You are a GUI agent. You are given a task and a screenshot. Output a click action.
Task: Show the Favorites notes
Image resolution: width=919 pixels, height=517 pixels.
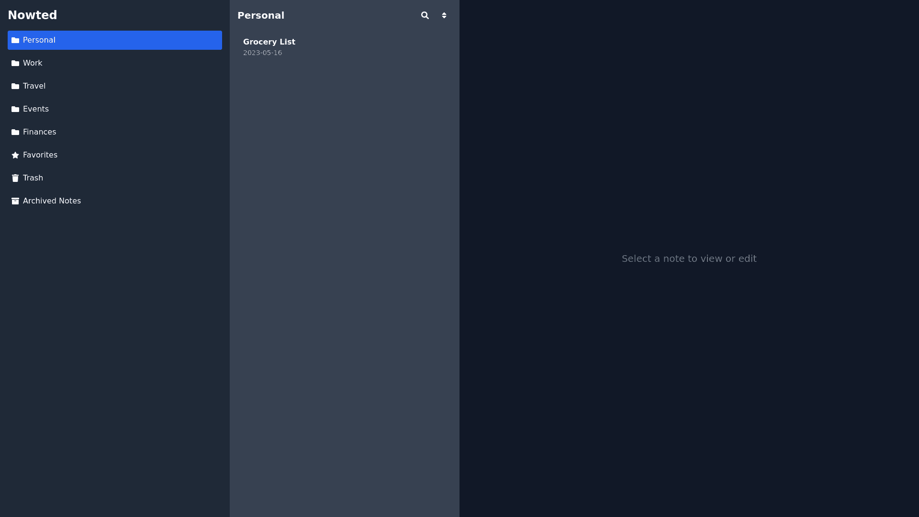[x=40, y=155]
